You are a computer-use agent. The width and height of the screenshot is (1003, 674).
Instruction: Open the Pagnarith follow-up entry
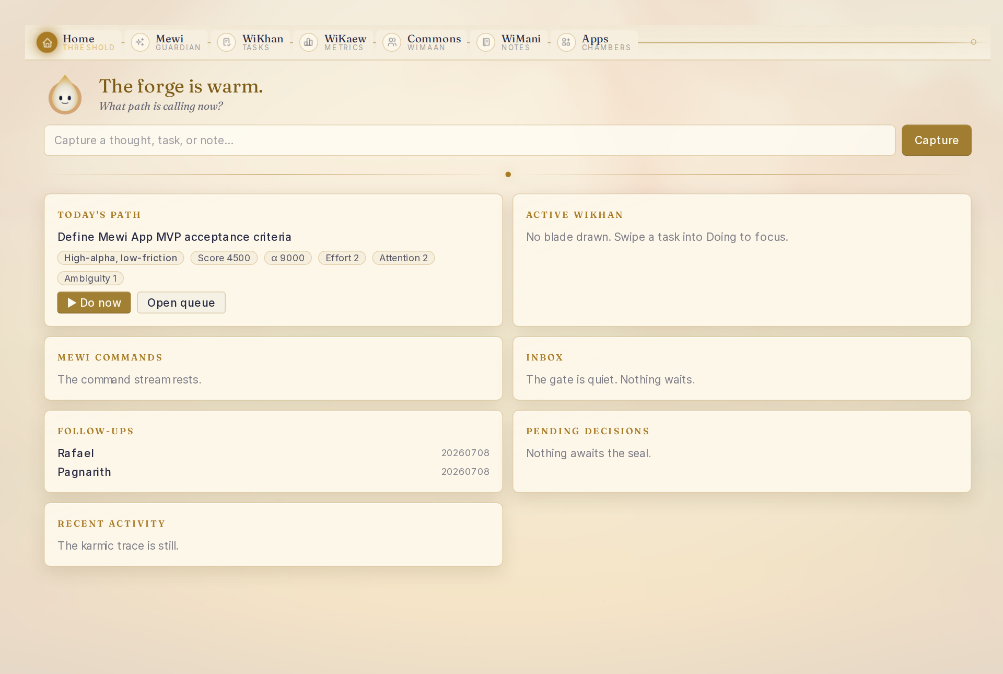[273, 472]
